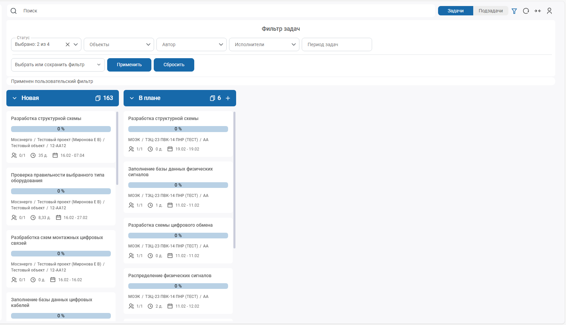The width and height of the screenshot is (566, 325).
Task: Click progress bar of Распределение физических сигналов
Action: click(x=178, y=286)
